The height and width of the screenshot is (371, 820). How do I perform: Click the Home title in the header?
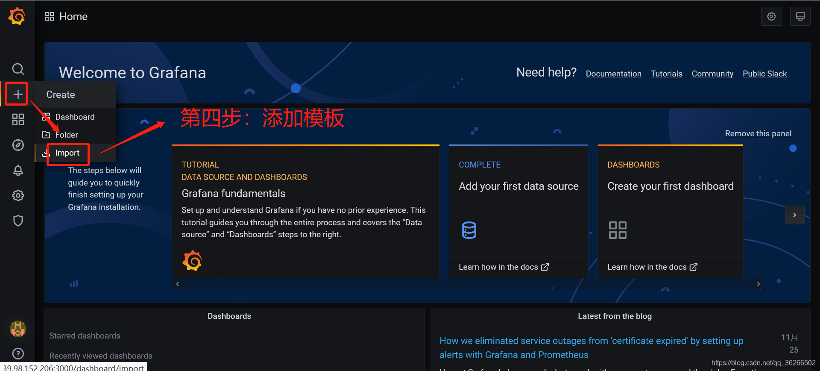point(73,16)
